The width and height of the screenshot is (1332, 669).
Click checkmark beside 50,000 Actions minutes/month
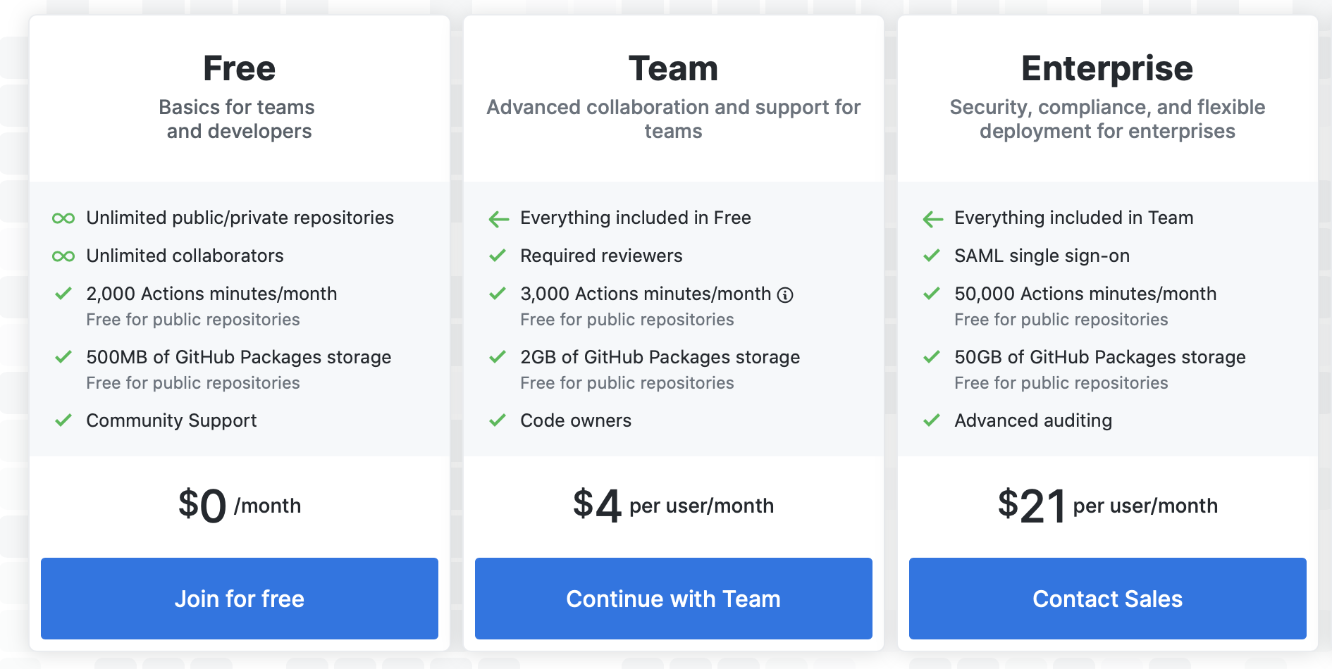click(932, 294)
